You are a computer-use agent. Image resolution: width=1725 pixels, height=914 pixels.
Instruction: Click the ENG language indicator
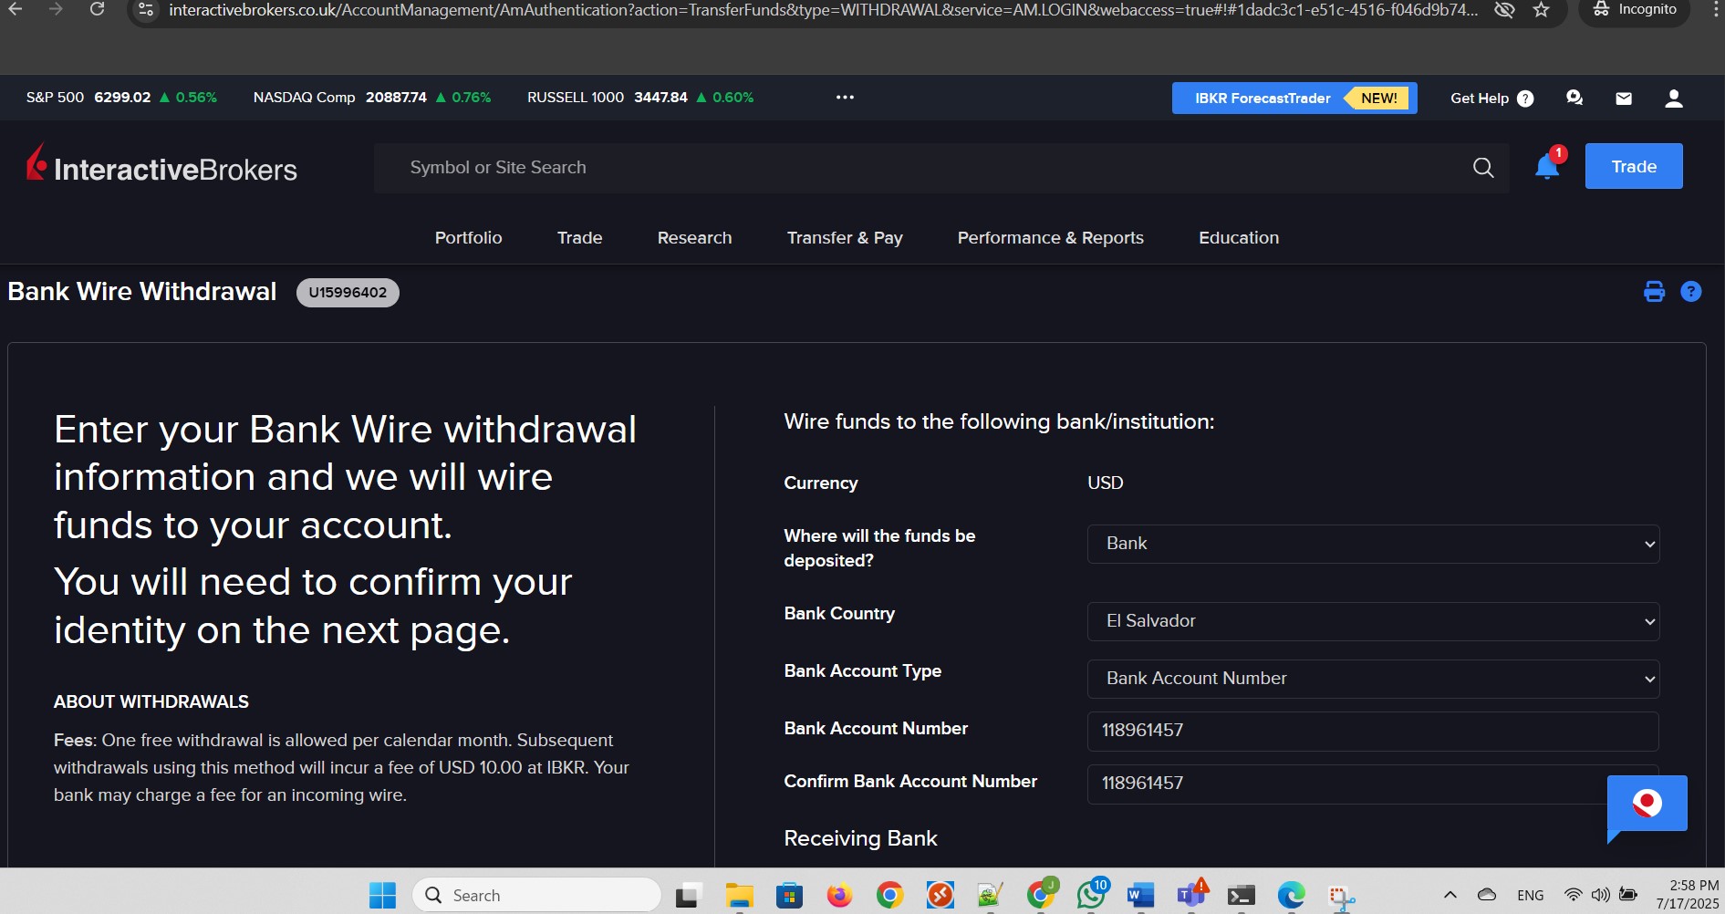click(x=1531, y=896)
